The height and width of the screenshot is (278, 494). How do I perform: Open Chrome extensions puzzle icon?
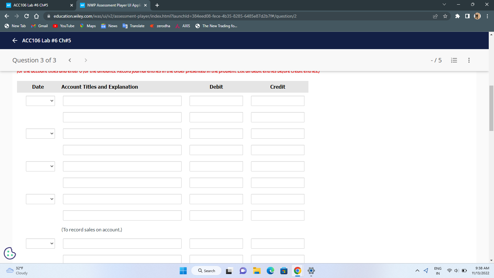[x=458, y=16]
